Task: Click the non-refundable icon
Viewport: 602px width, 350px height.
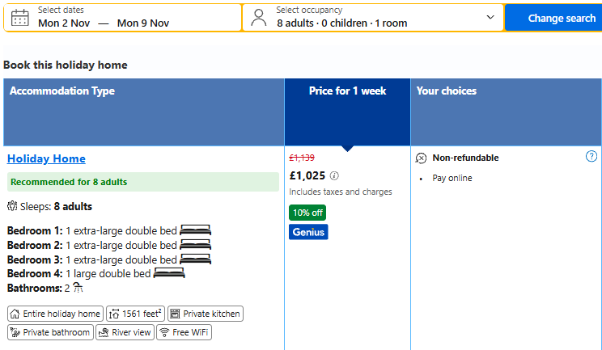Action: [x=421, y=158]
